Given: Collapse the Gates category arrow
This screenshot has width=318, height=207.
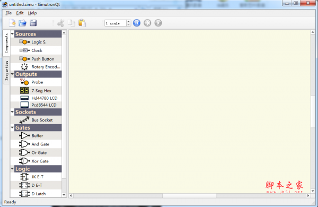Looking at the screenshot, I should (x=12, y=127).
